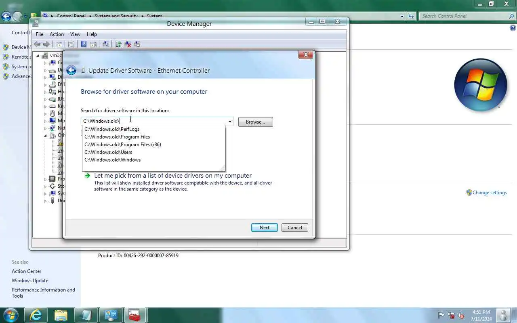Refresh the Control Panel address bar
517x323 pixels.
pos(411,16)
